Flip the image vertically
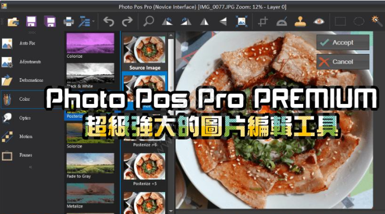This screenshot has width=385, height=214. (223, 22)
